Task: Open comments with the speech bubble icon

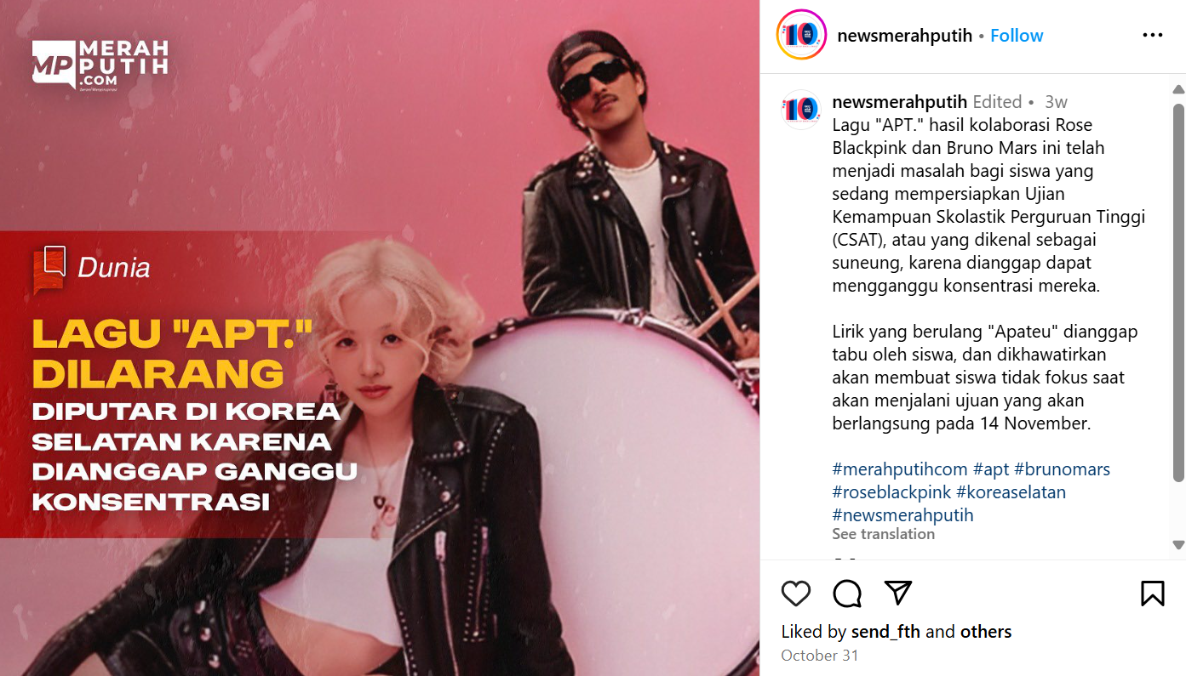Action: 847,593
